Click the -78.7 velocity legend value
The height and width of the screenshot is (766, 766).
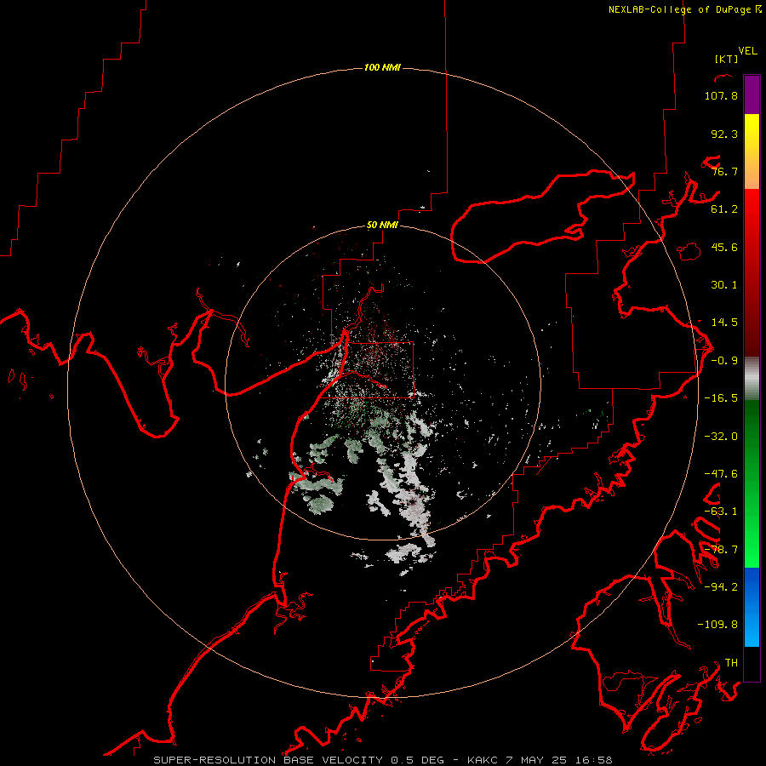[721, 550]
